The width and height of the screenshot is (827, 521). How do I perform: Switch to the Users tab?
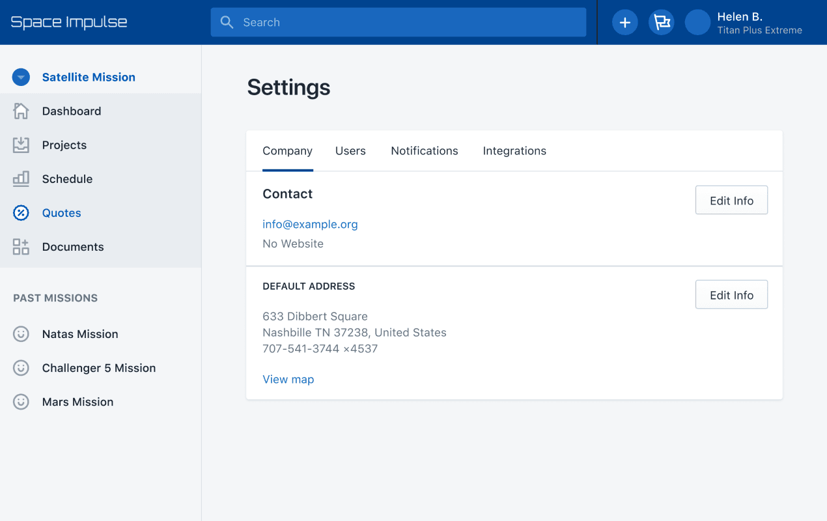click(350, 151)
